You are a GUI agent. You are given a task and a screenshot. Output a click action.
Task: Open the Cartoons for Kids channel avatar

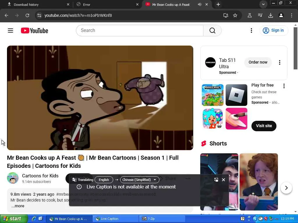coord(13,178)
